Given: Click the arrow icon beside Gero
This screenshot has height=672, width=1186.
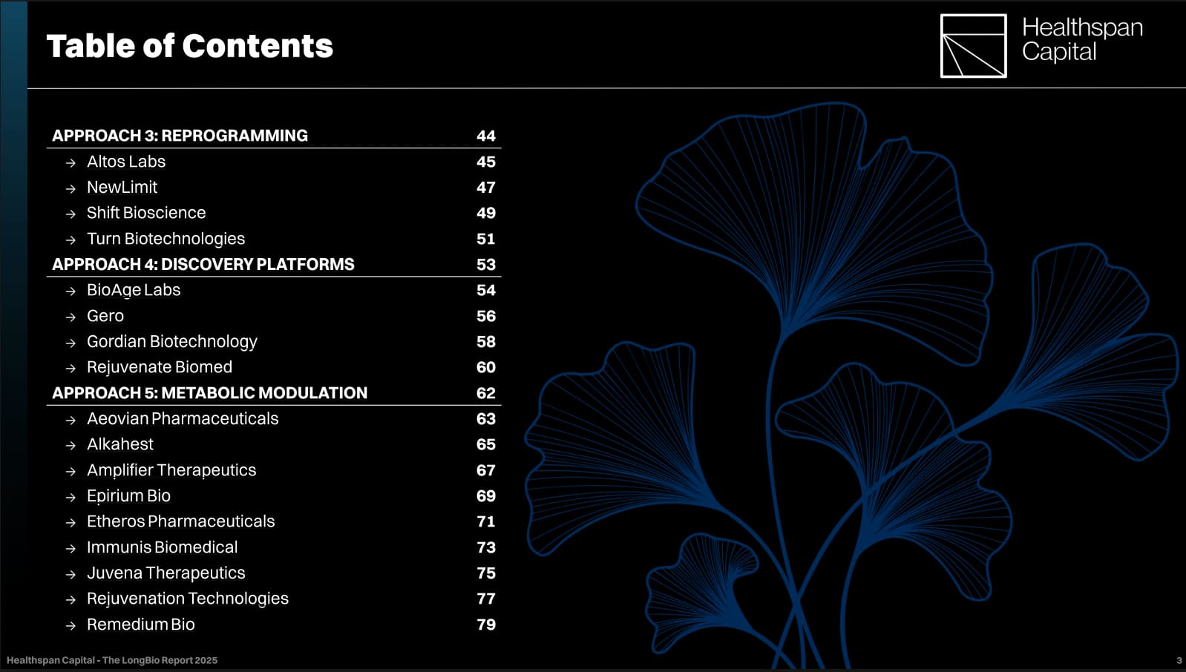Looking at the screenshot, I should (x=71, y=317).
